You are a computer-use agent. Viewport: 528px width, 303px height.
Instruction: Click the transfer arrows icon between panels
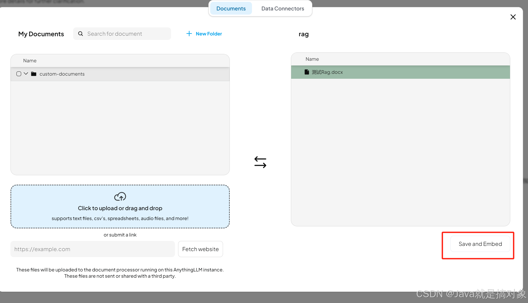click(260, 162)
